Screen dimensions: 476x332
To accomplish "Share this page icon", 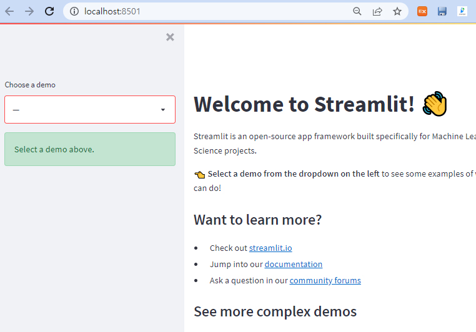I will [377, 11].
